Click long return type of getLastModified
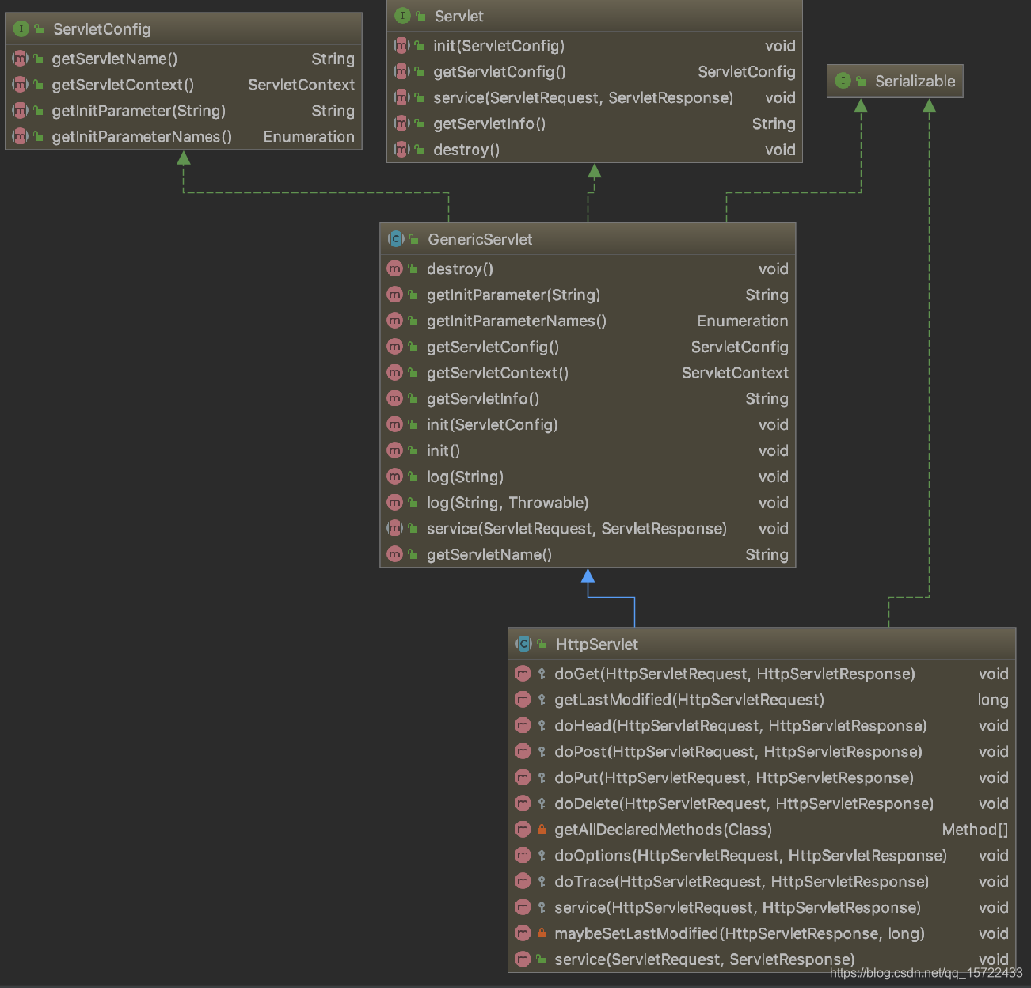1031x988 pixels. point(993,700)
